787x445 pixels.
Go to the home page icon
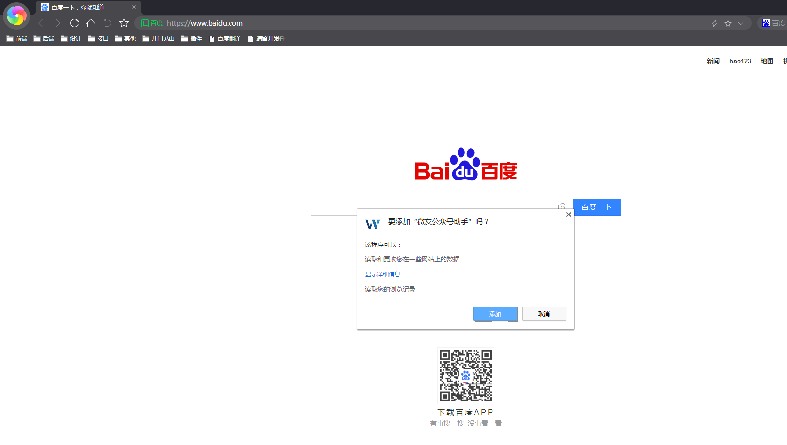[91, 23]
